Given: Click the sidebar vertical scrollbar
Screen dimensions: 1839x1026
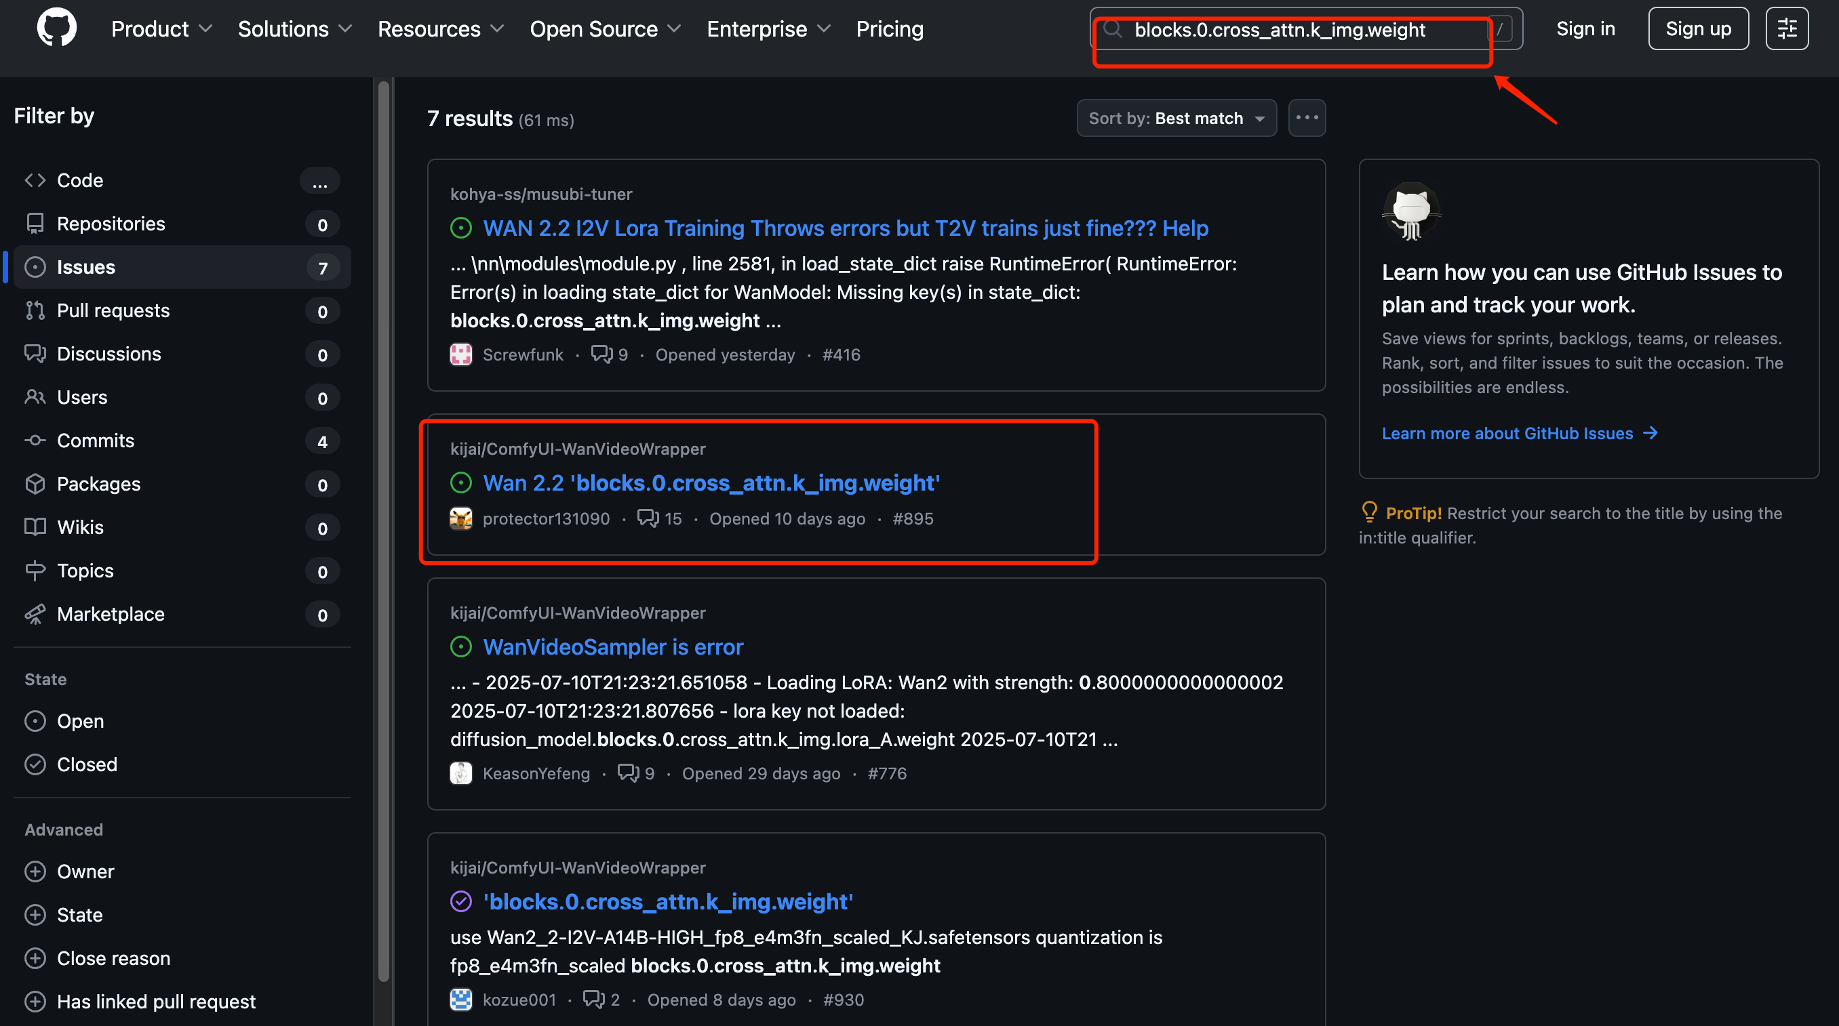Looking at the screenshot, I should [x=383, y=530].
